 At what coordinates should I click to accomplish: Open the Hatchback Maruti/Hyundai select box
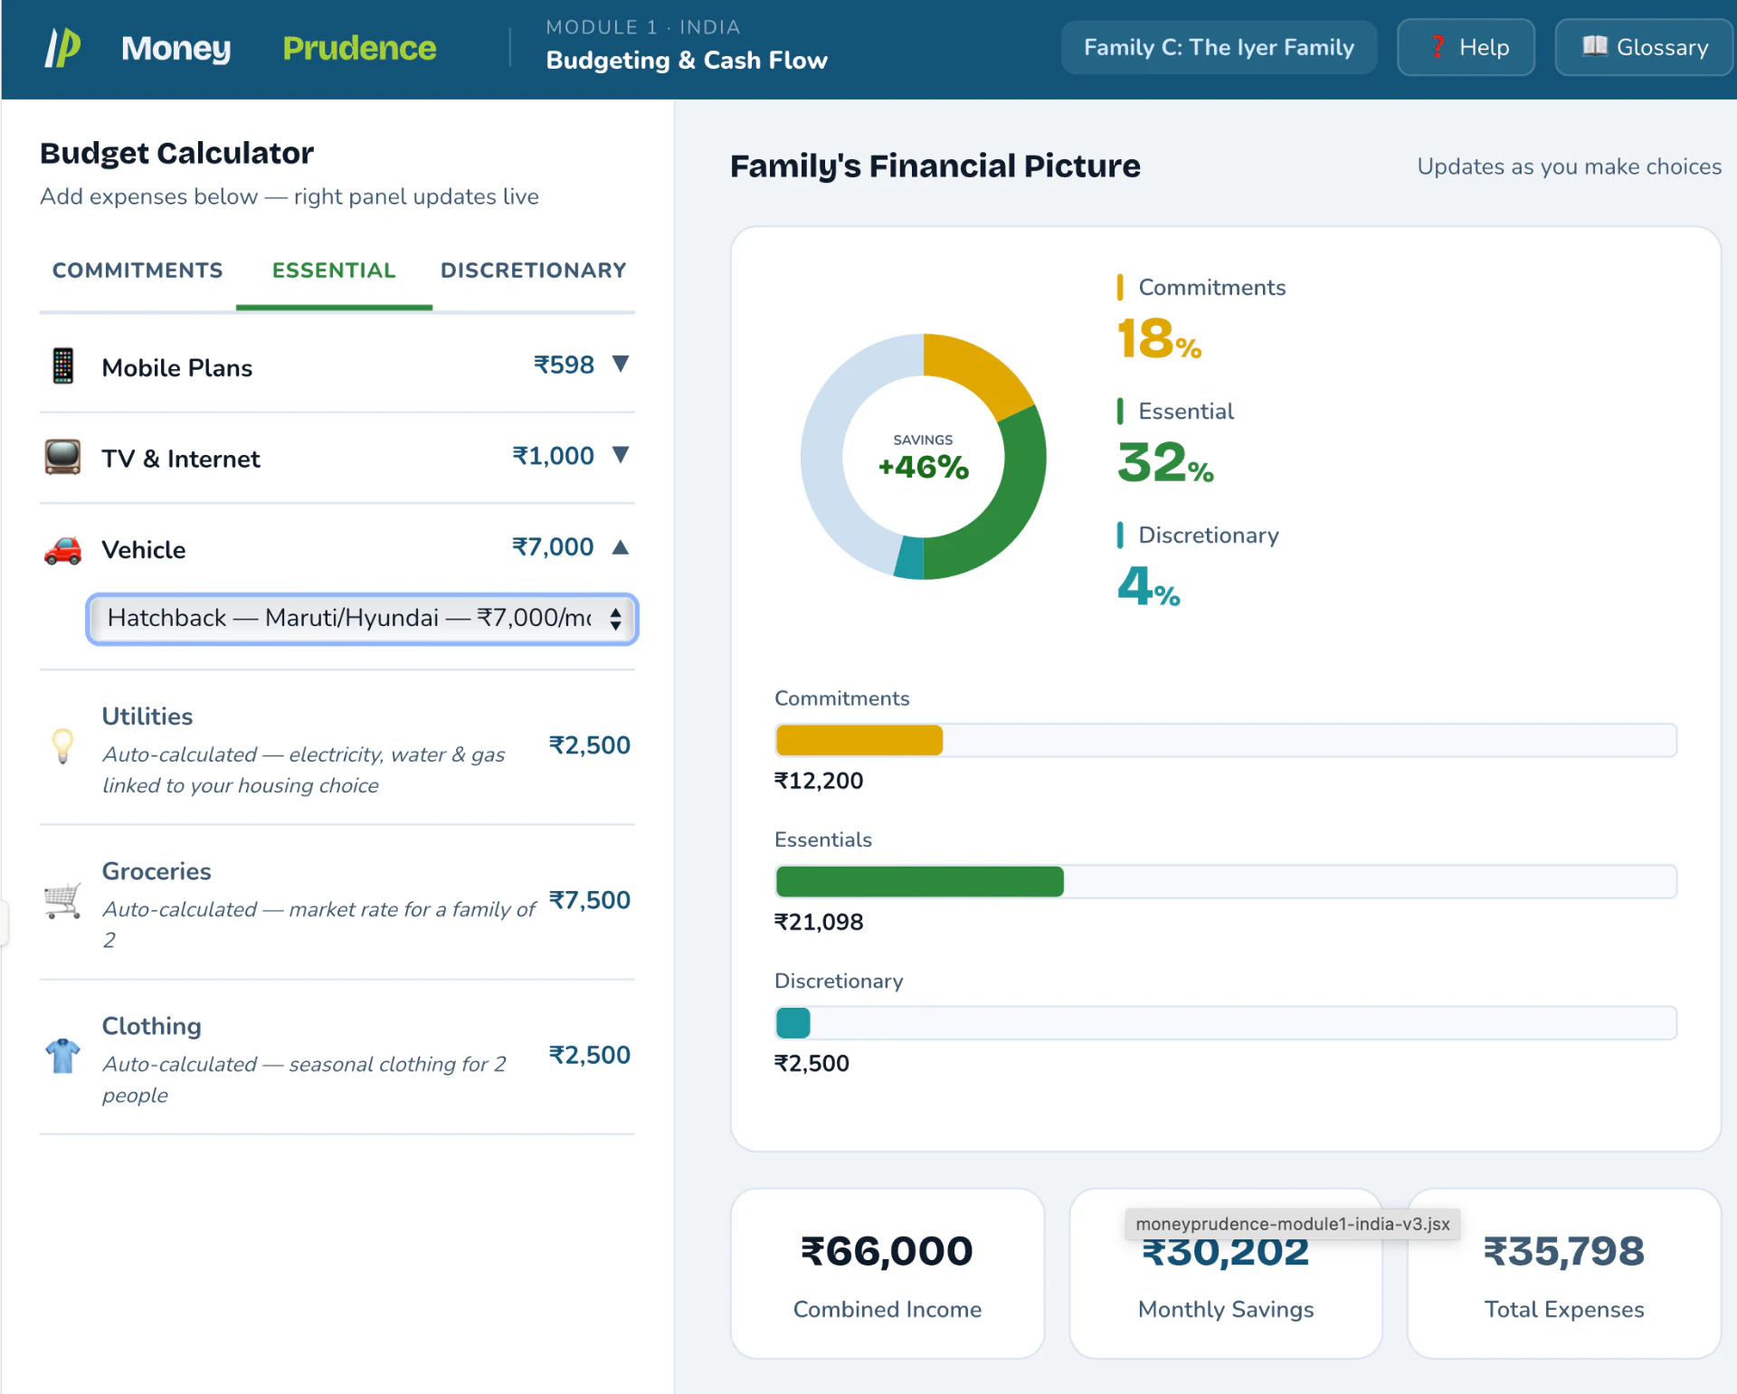coord(362,619)
